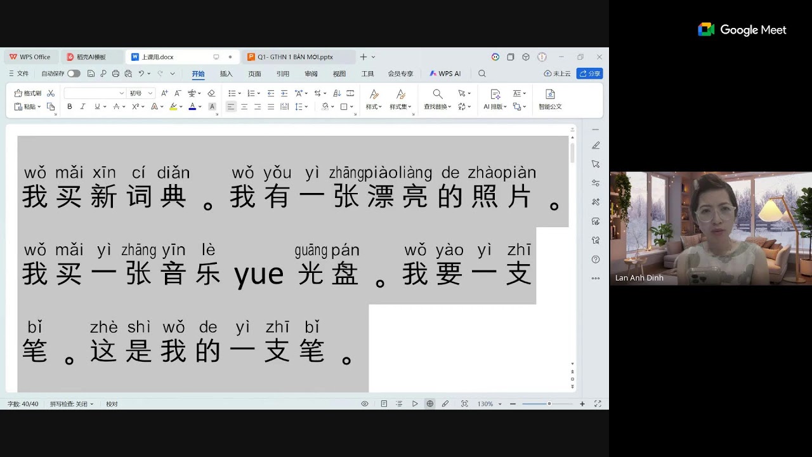
Task: Click the outline view icon in status bar
Action: coord(399,404)
